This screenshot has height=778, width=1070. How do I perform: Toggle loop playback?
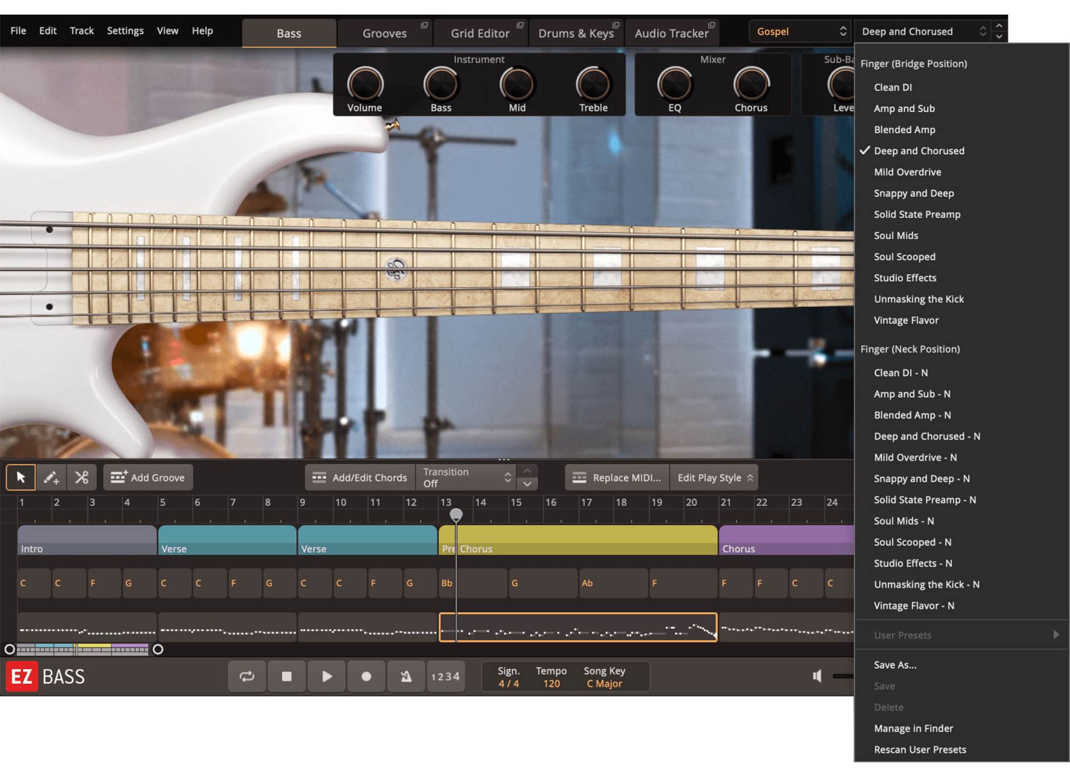[x=247, y=676]
